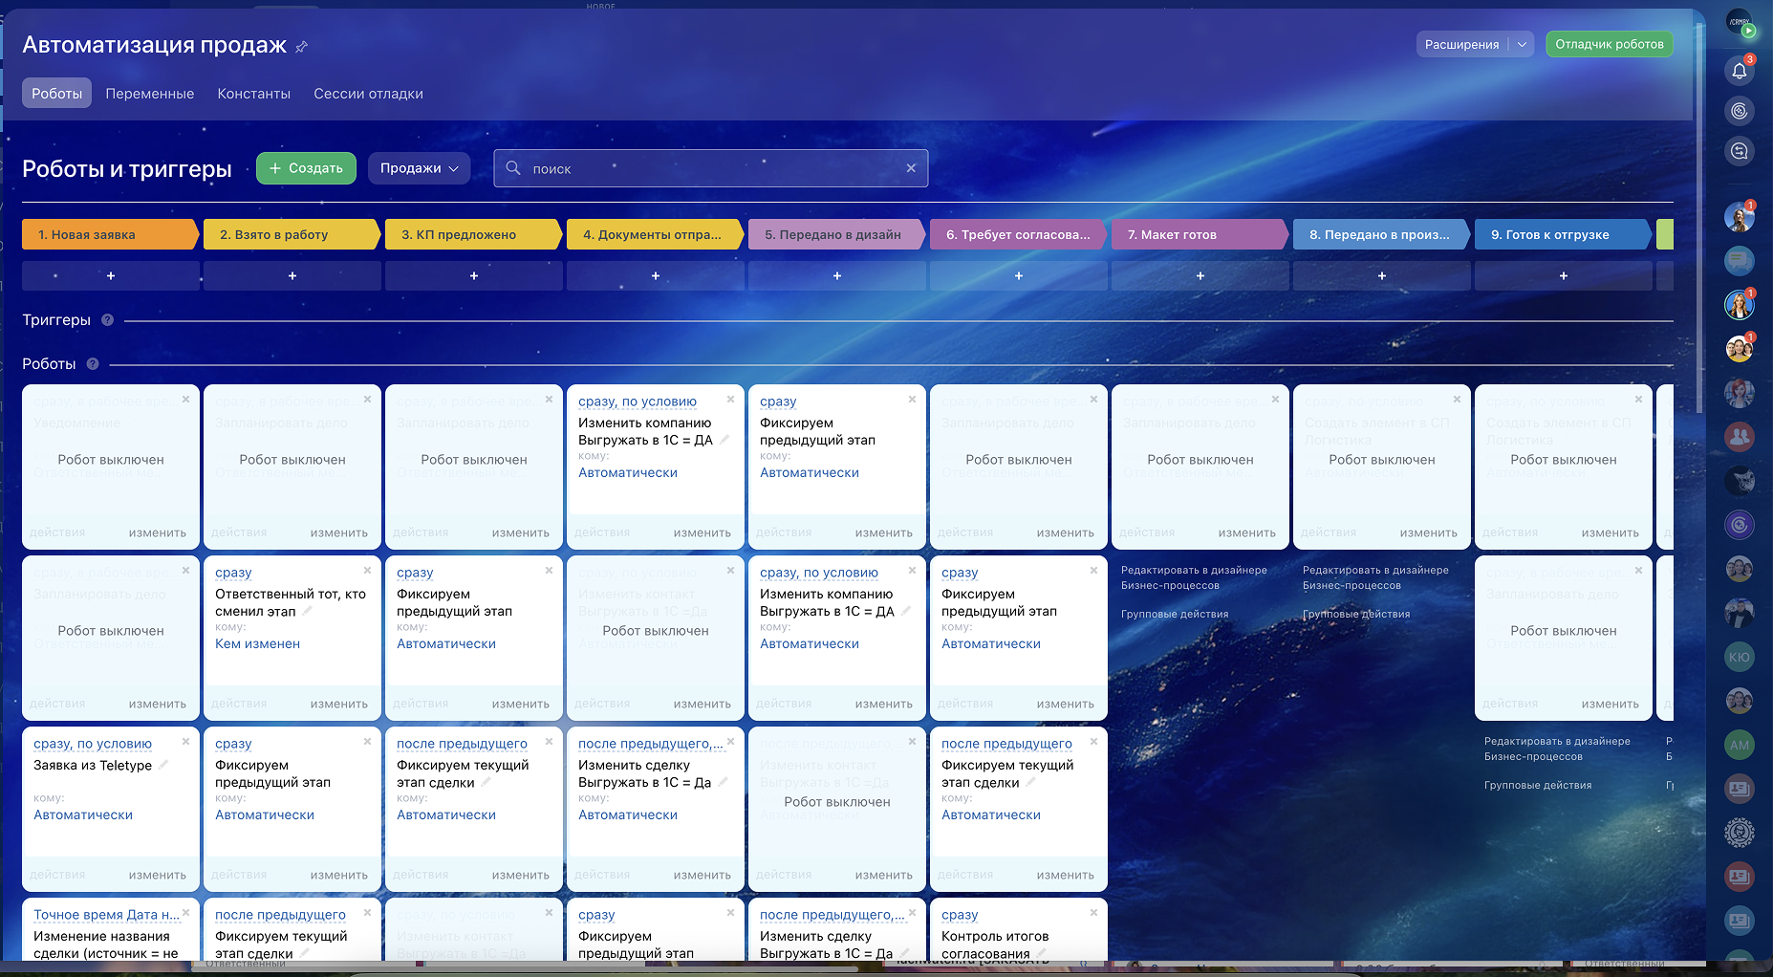Click the Изменение названия сделки robot title
Image resolution: width=1773 pixels, height=977 pixels.
click(106, 944)
